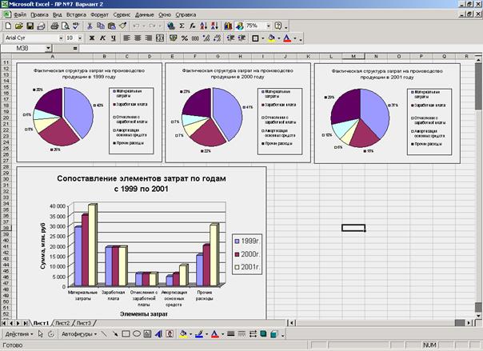Viewport: 483px width, 351px height.
Task: Toggle italic formatting button
Action: 102,38
